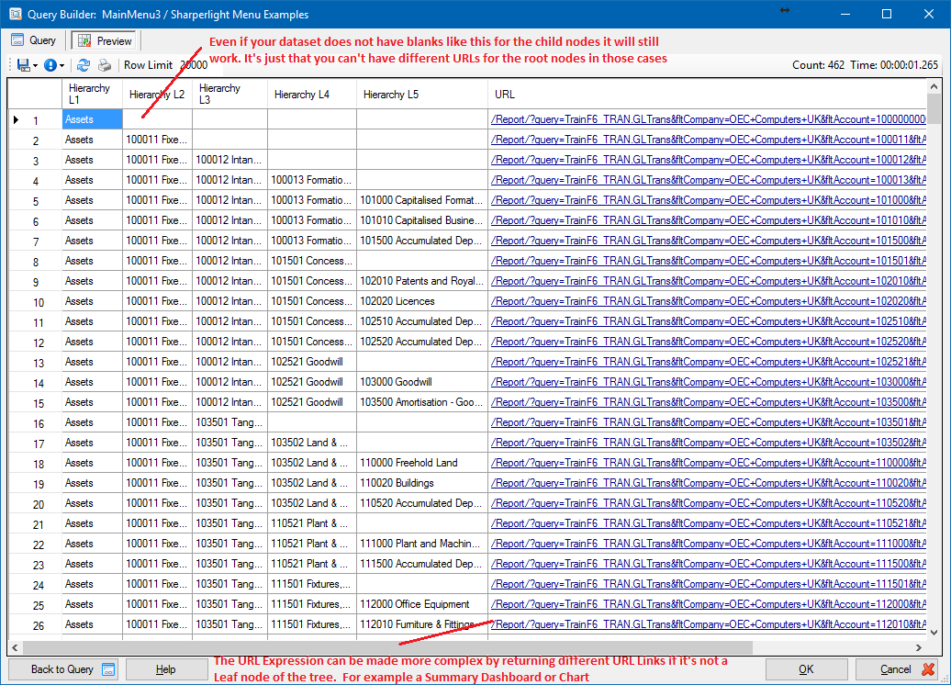
Task: Select row 10 via its row header
Action: tap(35, 301)
